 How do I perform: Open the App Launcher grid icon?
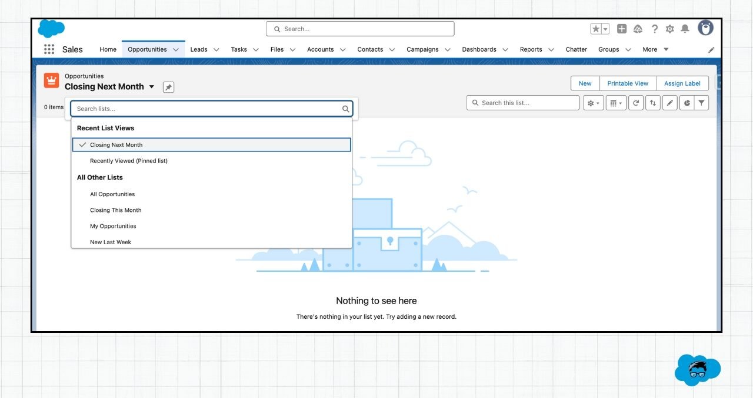[x=49, y=49]
